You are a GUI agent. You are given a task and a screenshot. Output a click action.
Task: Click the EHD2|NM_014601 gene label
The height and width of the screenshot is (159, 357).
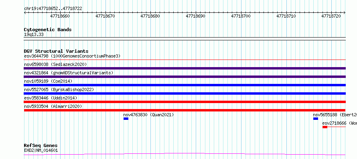click(41, 150)
